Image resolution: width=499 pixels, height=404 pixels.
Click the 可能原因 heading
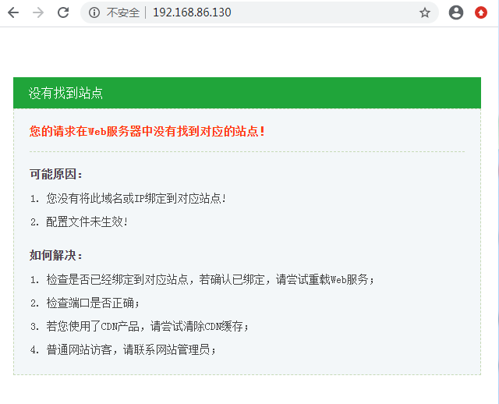point(56,174)
